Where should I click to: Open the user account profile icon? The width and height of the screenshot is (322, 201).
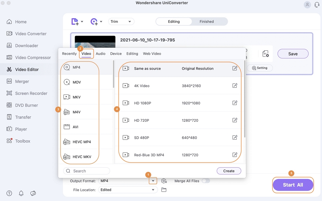tap(307, 5)
